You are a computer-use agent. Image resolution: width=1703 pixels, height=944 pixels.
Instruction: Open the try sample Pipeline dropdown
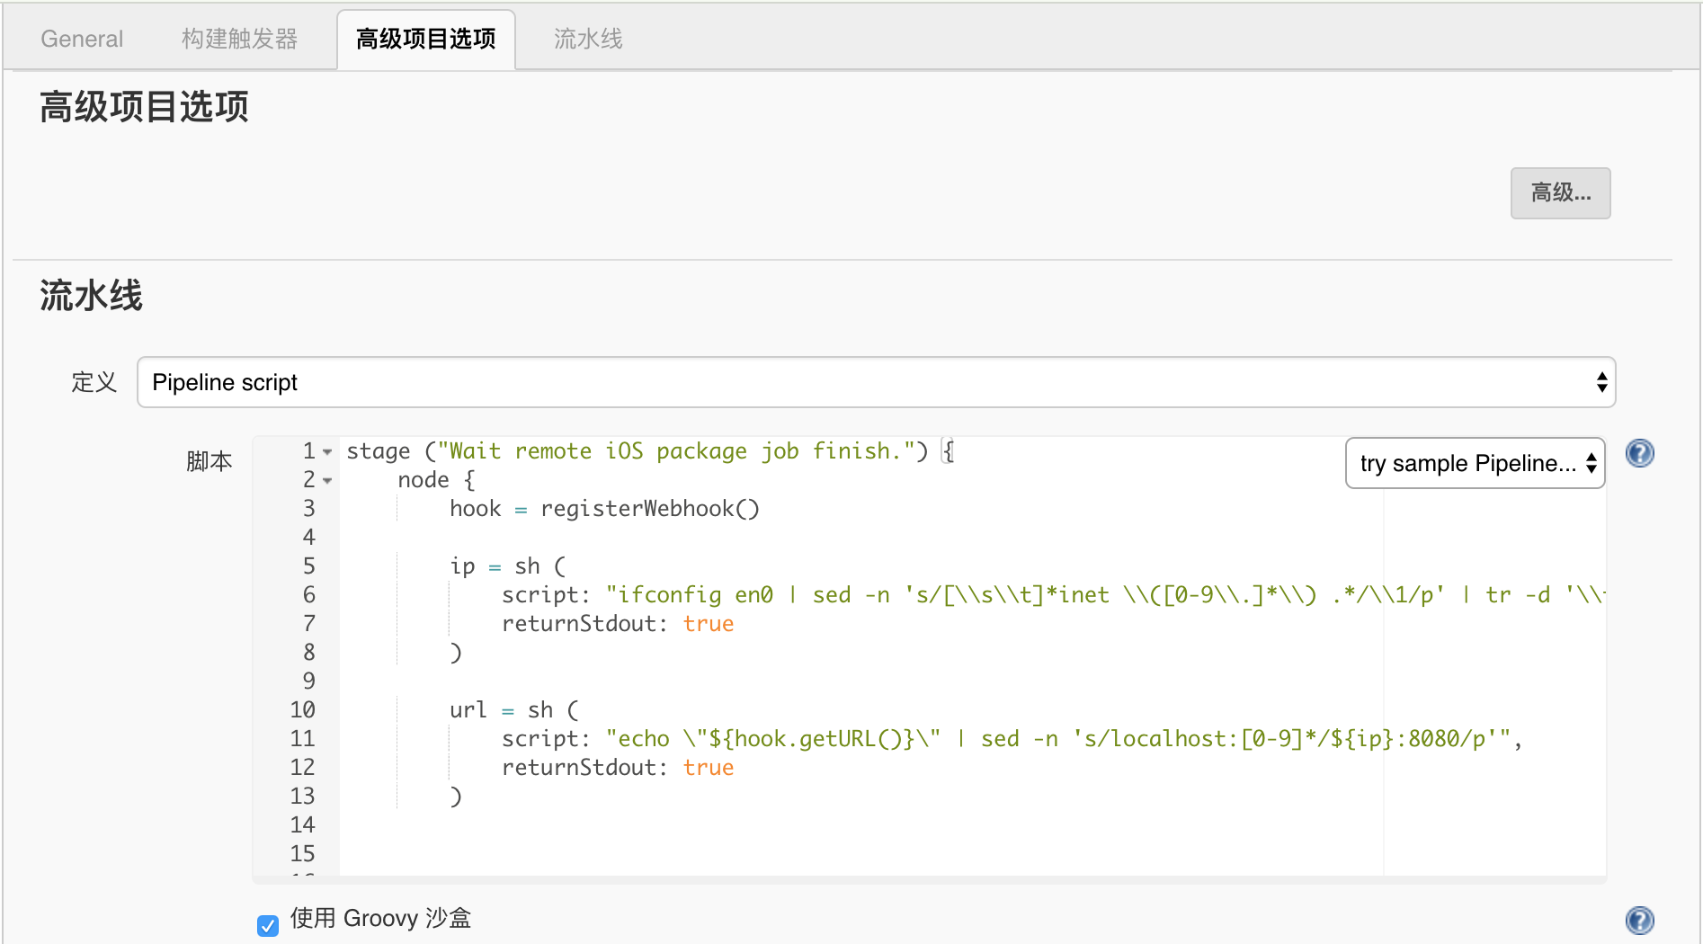(1475, 463)
